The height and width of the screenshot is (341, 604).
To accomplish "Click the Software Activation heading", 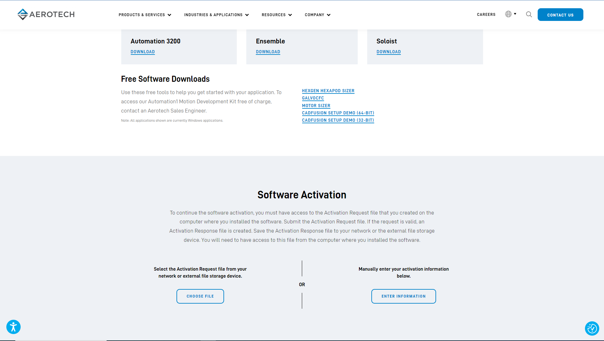I will [302, 195].
